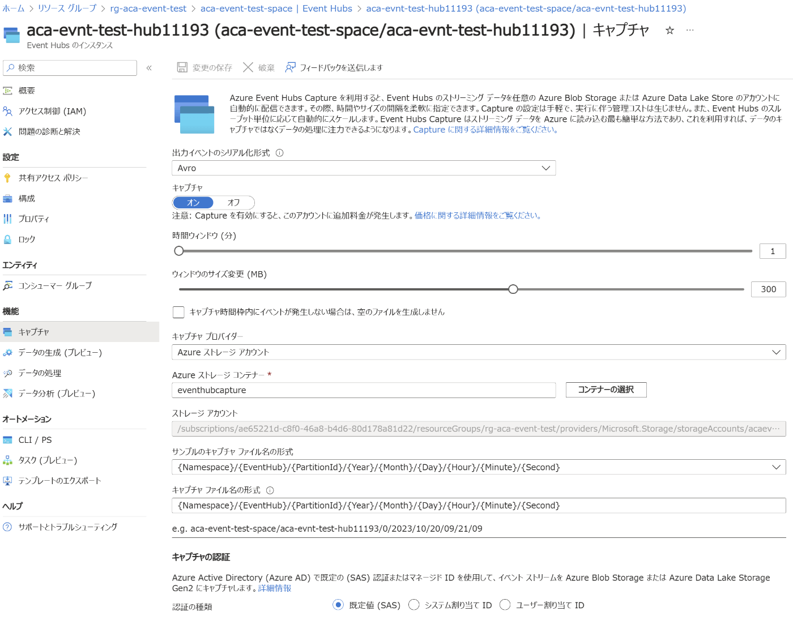Go to rg-aca-event-test breadcrumb
The image size is (793, 624).
pos(148,8)
